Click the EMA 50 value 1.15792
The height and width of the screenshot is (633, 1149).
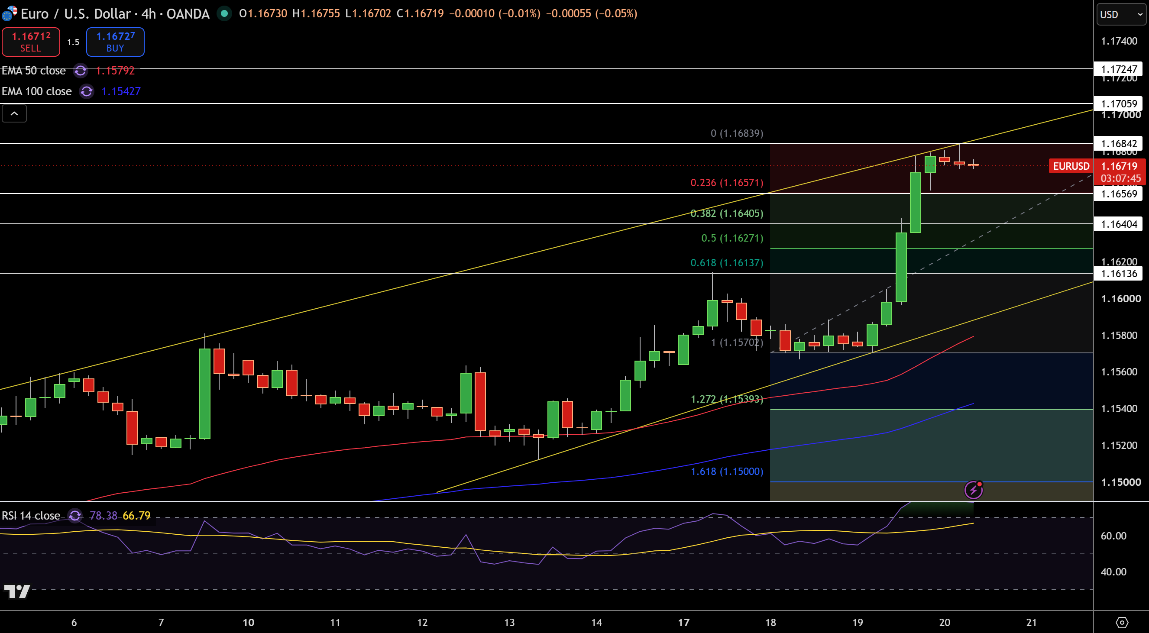115,71
